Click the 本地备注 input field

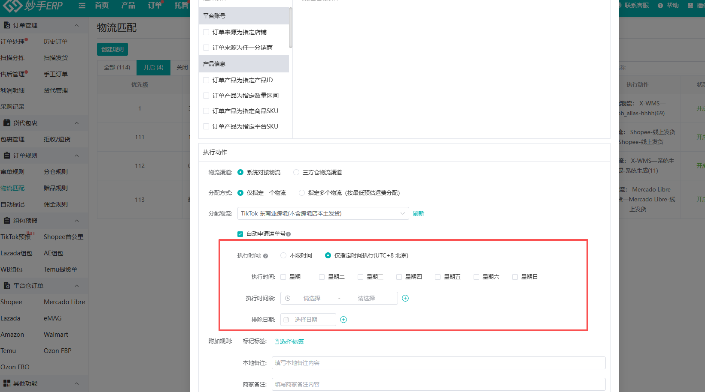(x=438, y=363)
